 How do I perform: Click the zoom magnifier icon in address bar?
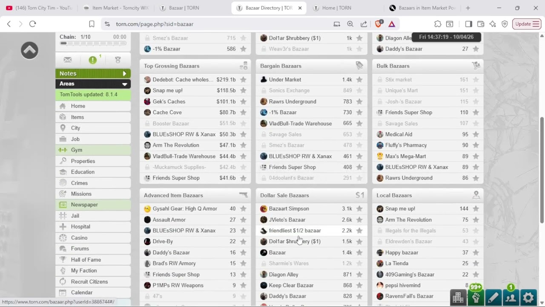pyautogui.click(x=350, y=24)
